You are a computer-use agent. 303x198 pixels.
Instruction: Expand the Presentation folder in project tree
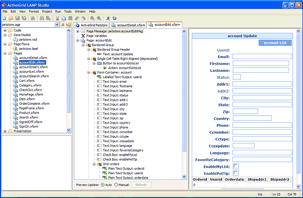point(5,131)
